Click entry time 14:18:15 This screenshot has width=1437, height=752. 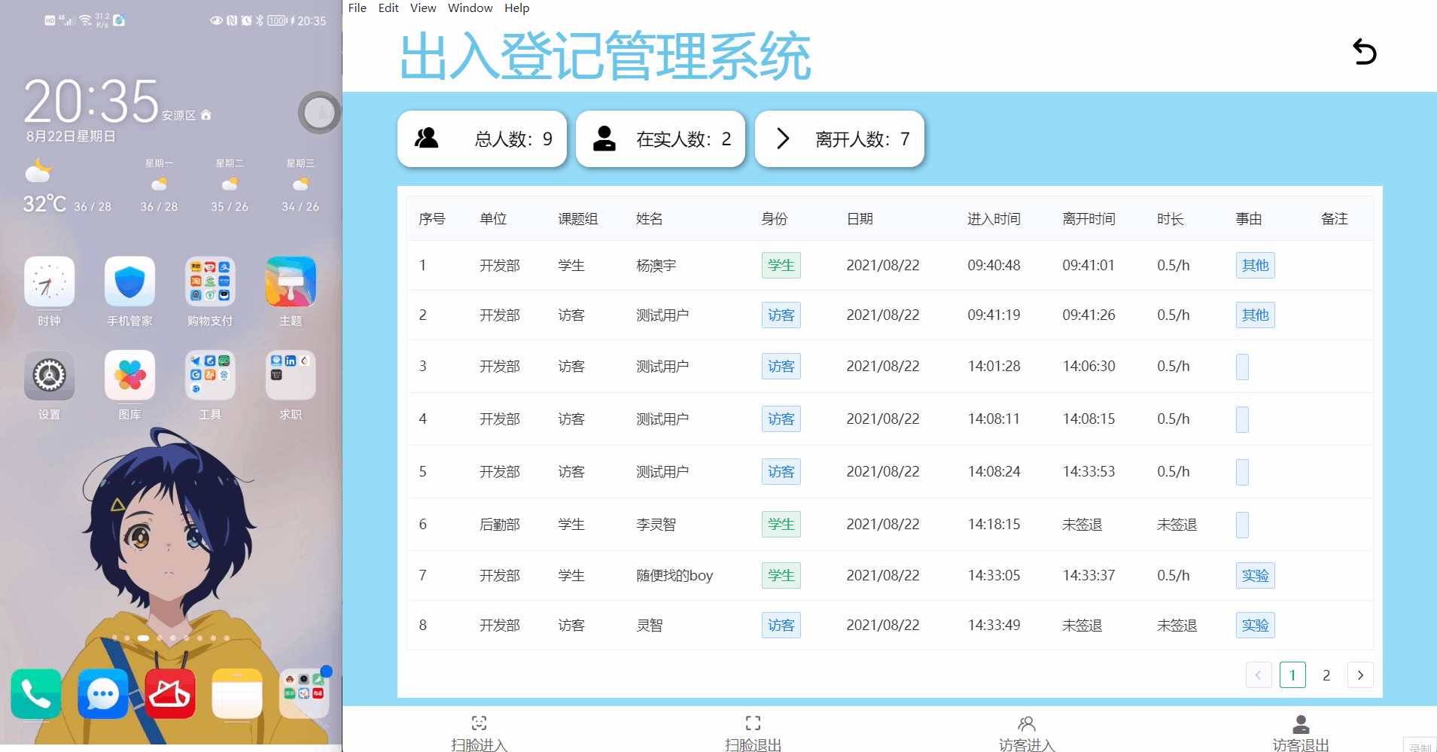994,524
